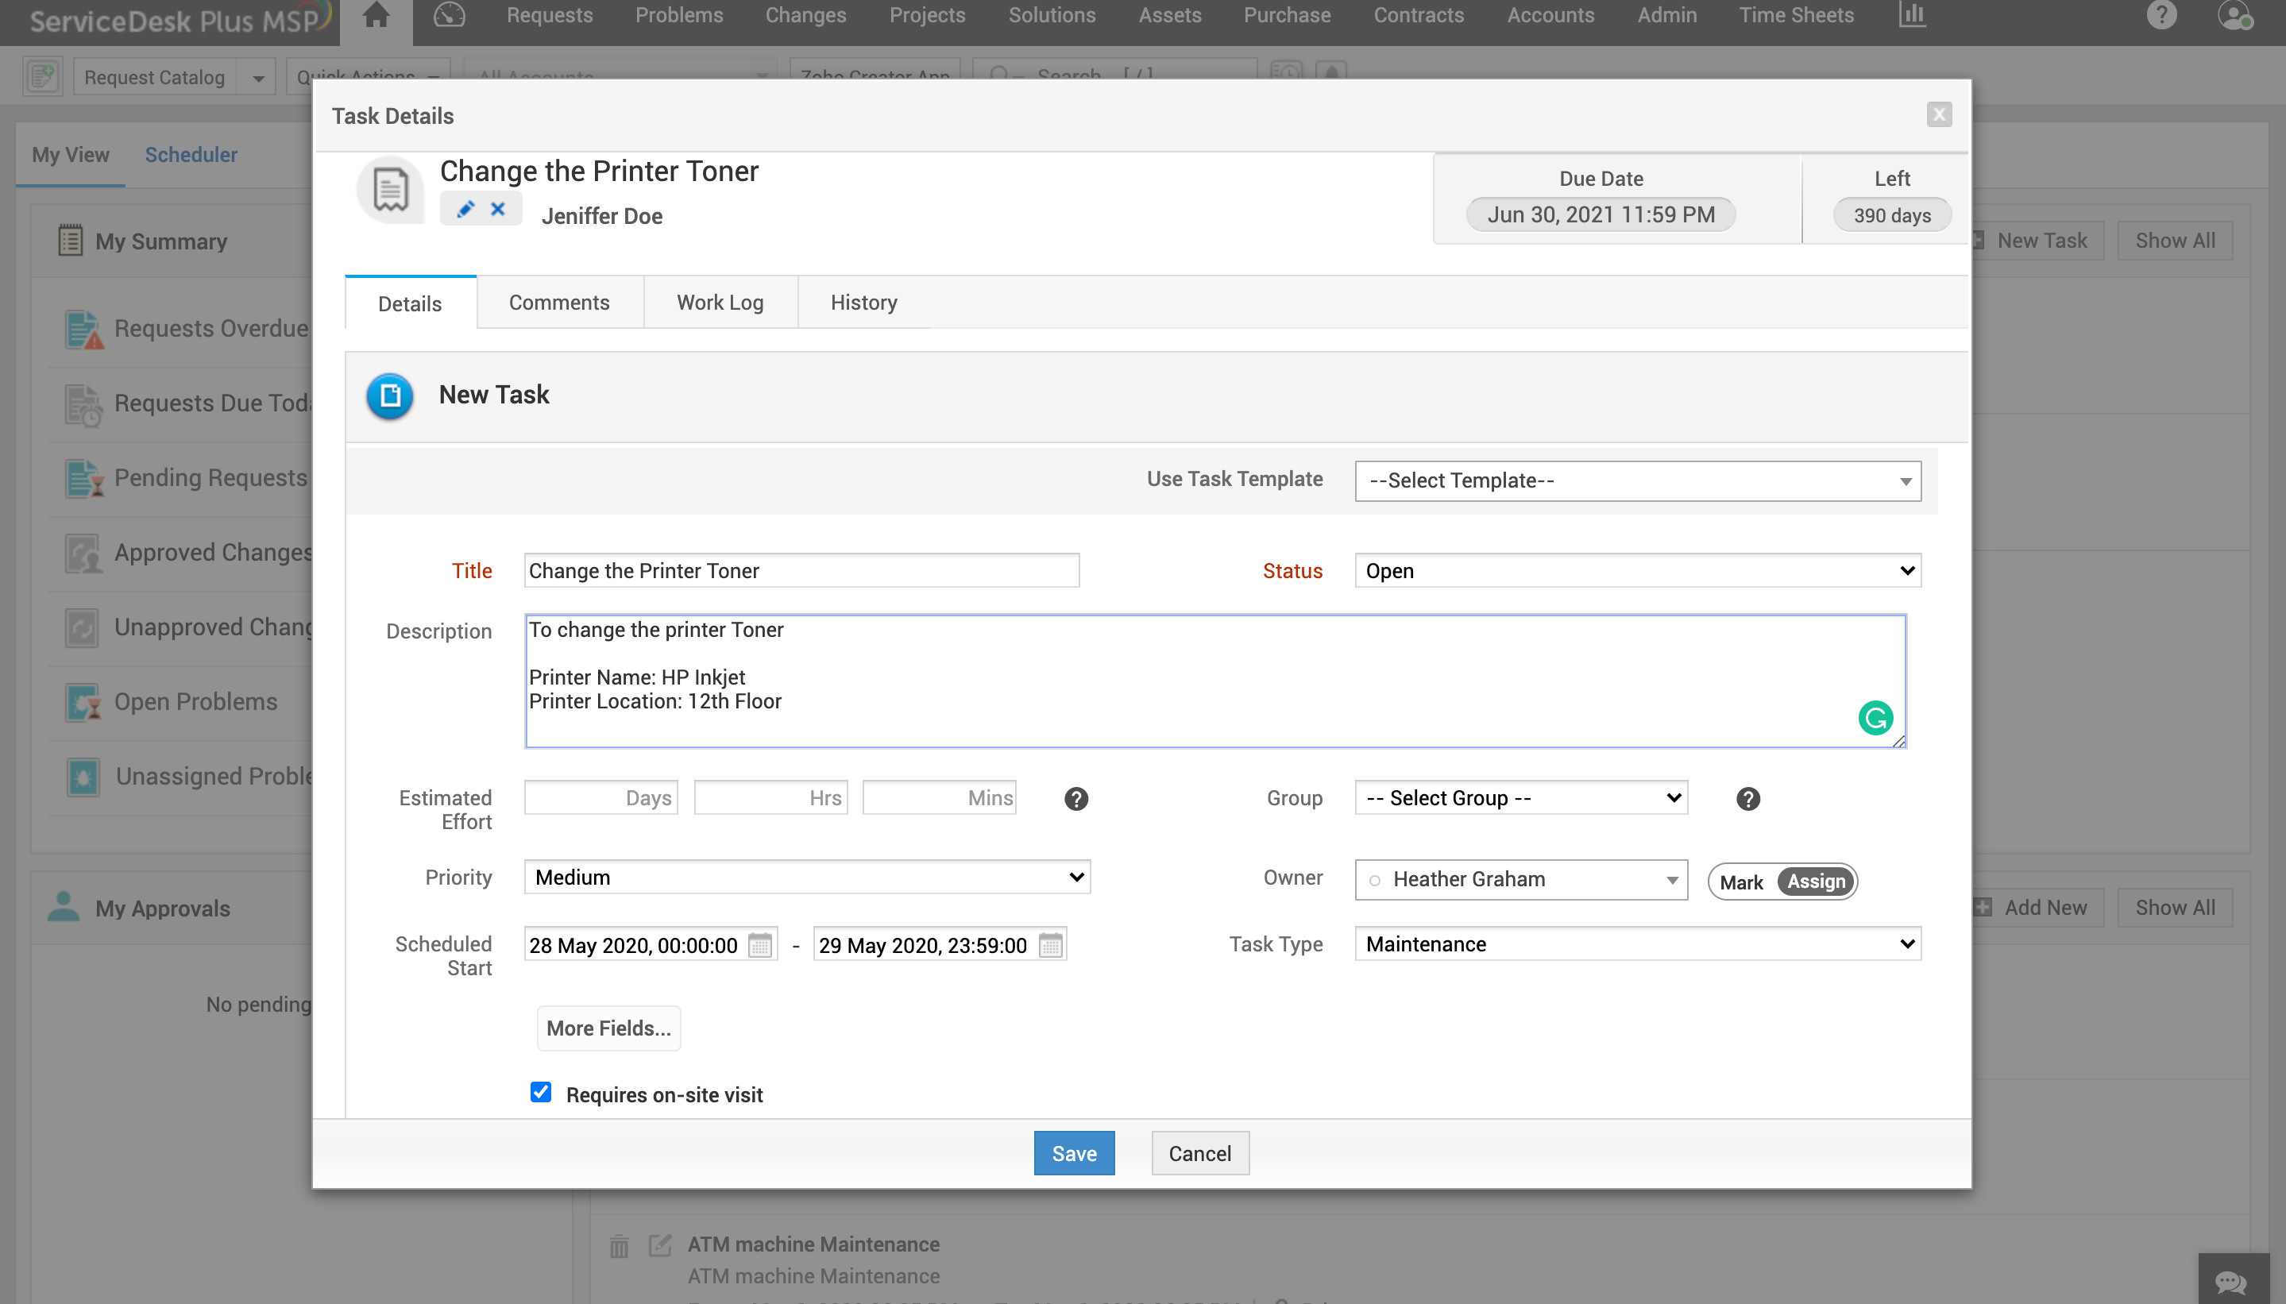Expand the Status dropdown showing Open
This screenshot has height=1304, width=2286.
(1638, 570)
